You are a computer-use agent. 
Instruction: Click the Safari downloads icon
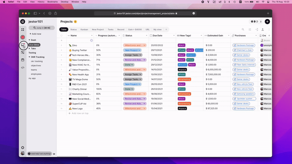point(50,13)
